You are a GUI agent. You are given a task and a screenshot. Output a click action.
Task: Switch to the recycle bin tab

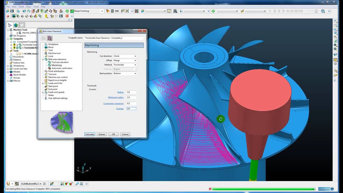tap(22, 25)
